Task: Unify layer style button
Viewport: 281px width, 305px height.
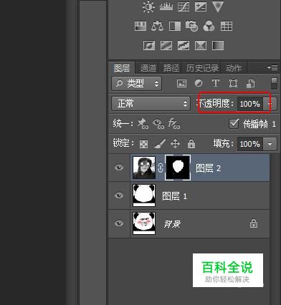Action: point(174,124)
